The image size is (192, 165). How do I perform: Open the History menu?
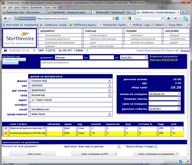[x=25, y=8]
